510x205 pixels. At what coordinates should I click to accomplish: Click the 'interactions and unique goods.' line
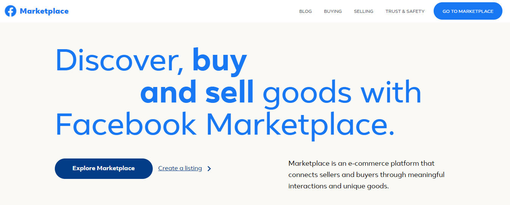point(338,186)
